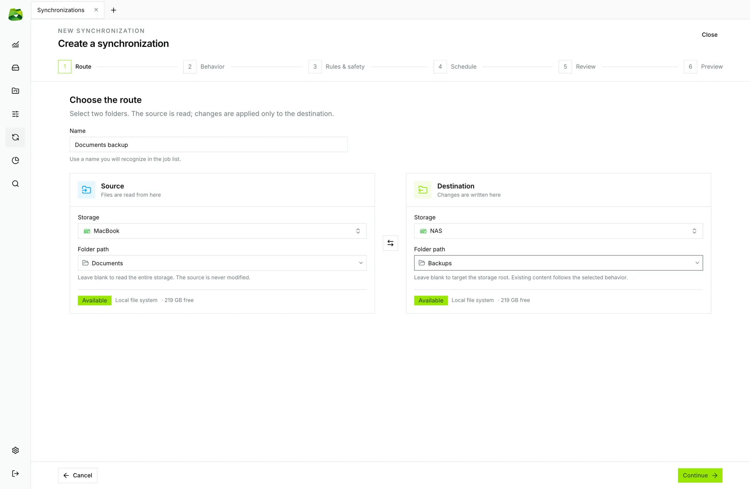This screenshot has width=750, height=489.
Task: Click the Backups folder icon
Action: (422, 263)
